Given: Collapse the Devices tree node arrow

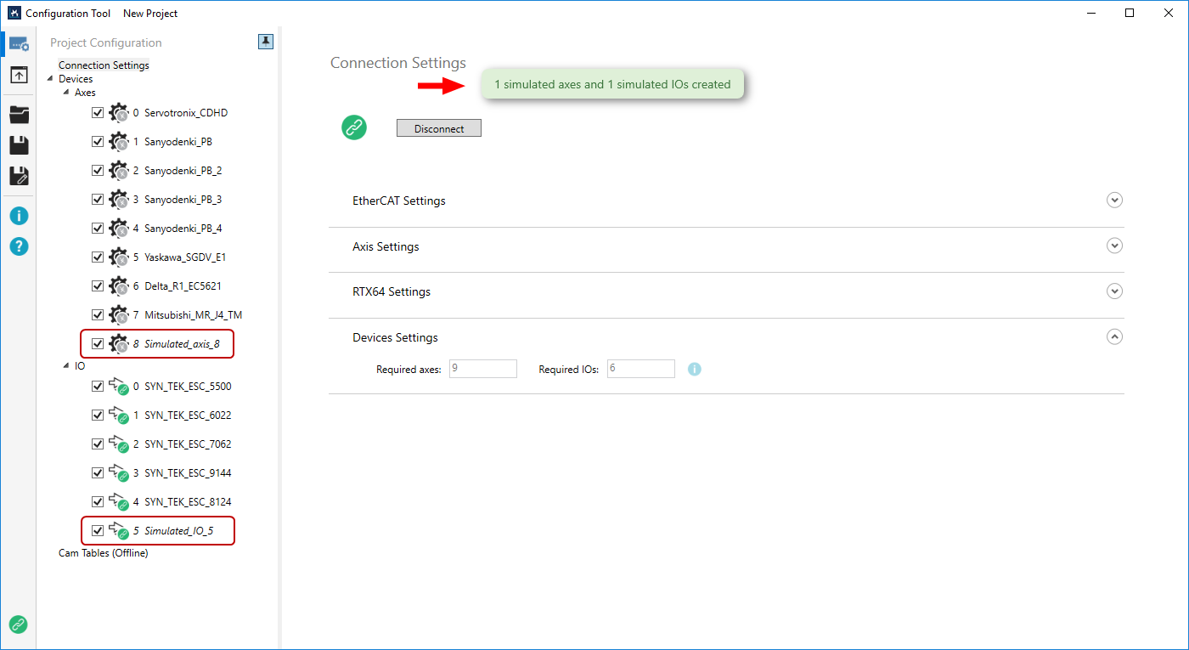Looking at the screenshot, I should click(x=50, y=79).
